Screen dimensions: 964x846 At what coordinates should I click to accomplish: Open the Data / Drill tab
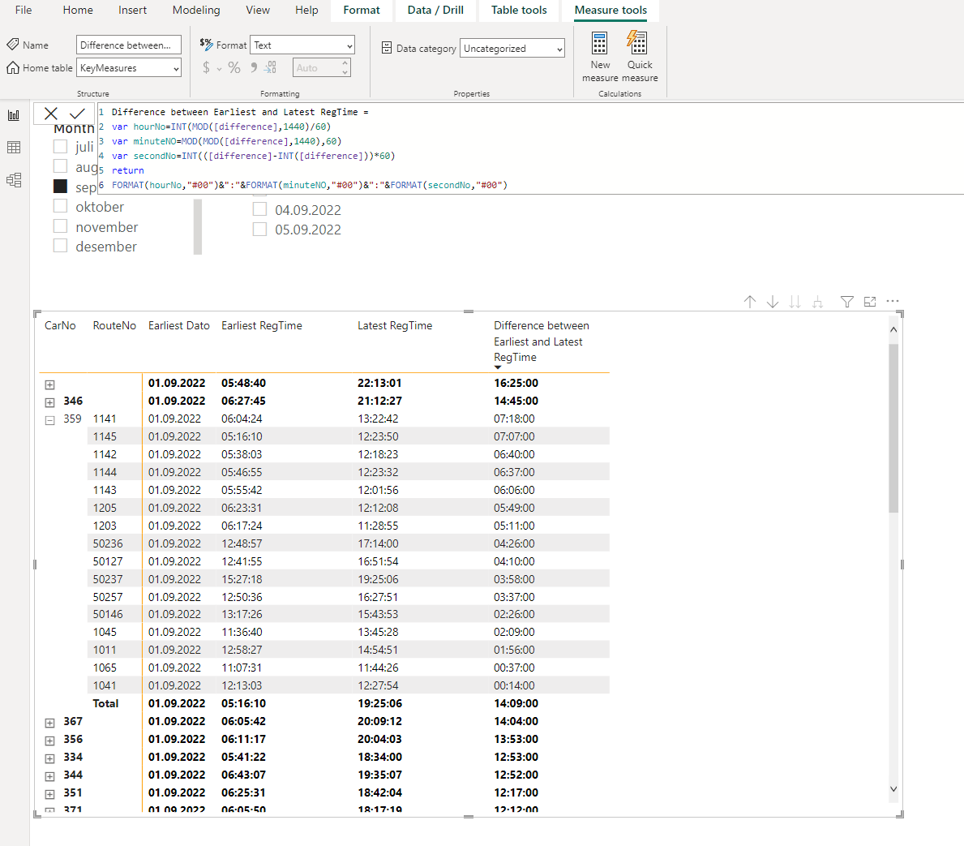435,10
